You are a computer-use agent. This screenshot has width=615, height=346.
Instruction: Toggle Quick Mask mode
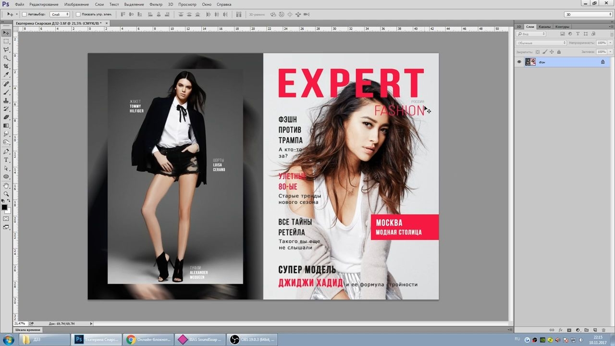pos(6,219)
